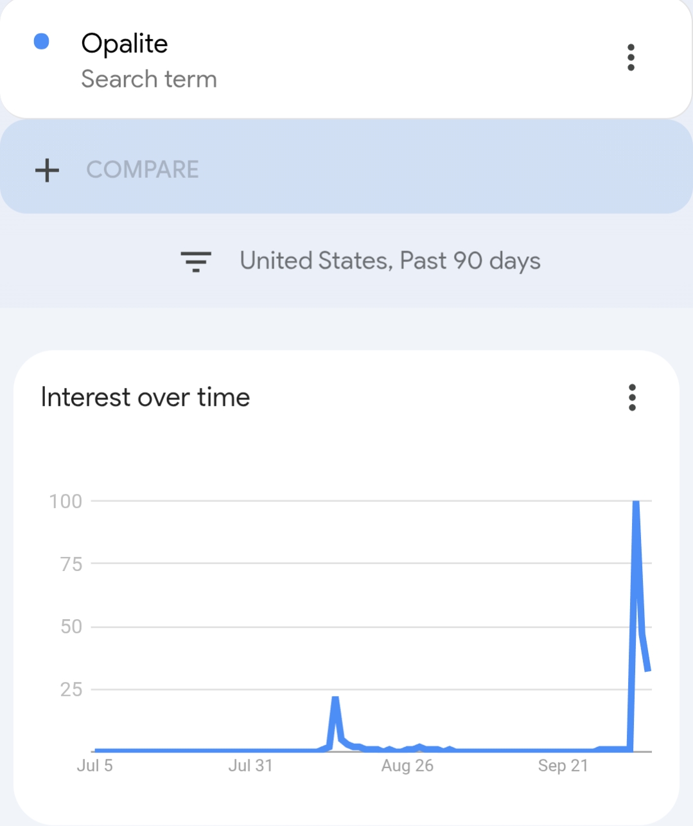Tap the plus icon to add comparison

coord(47,170)
